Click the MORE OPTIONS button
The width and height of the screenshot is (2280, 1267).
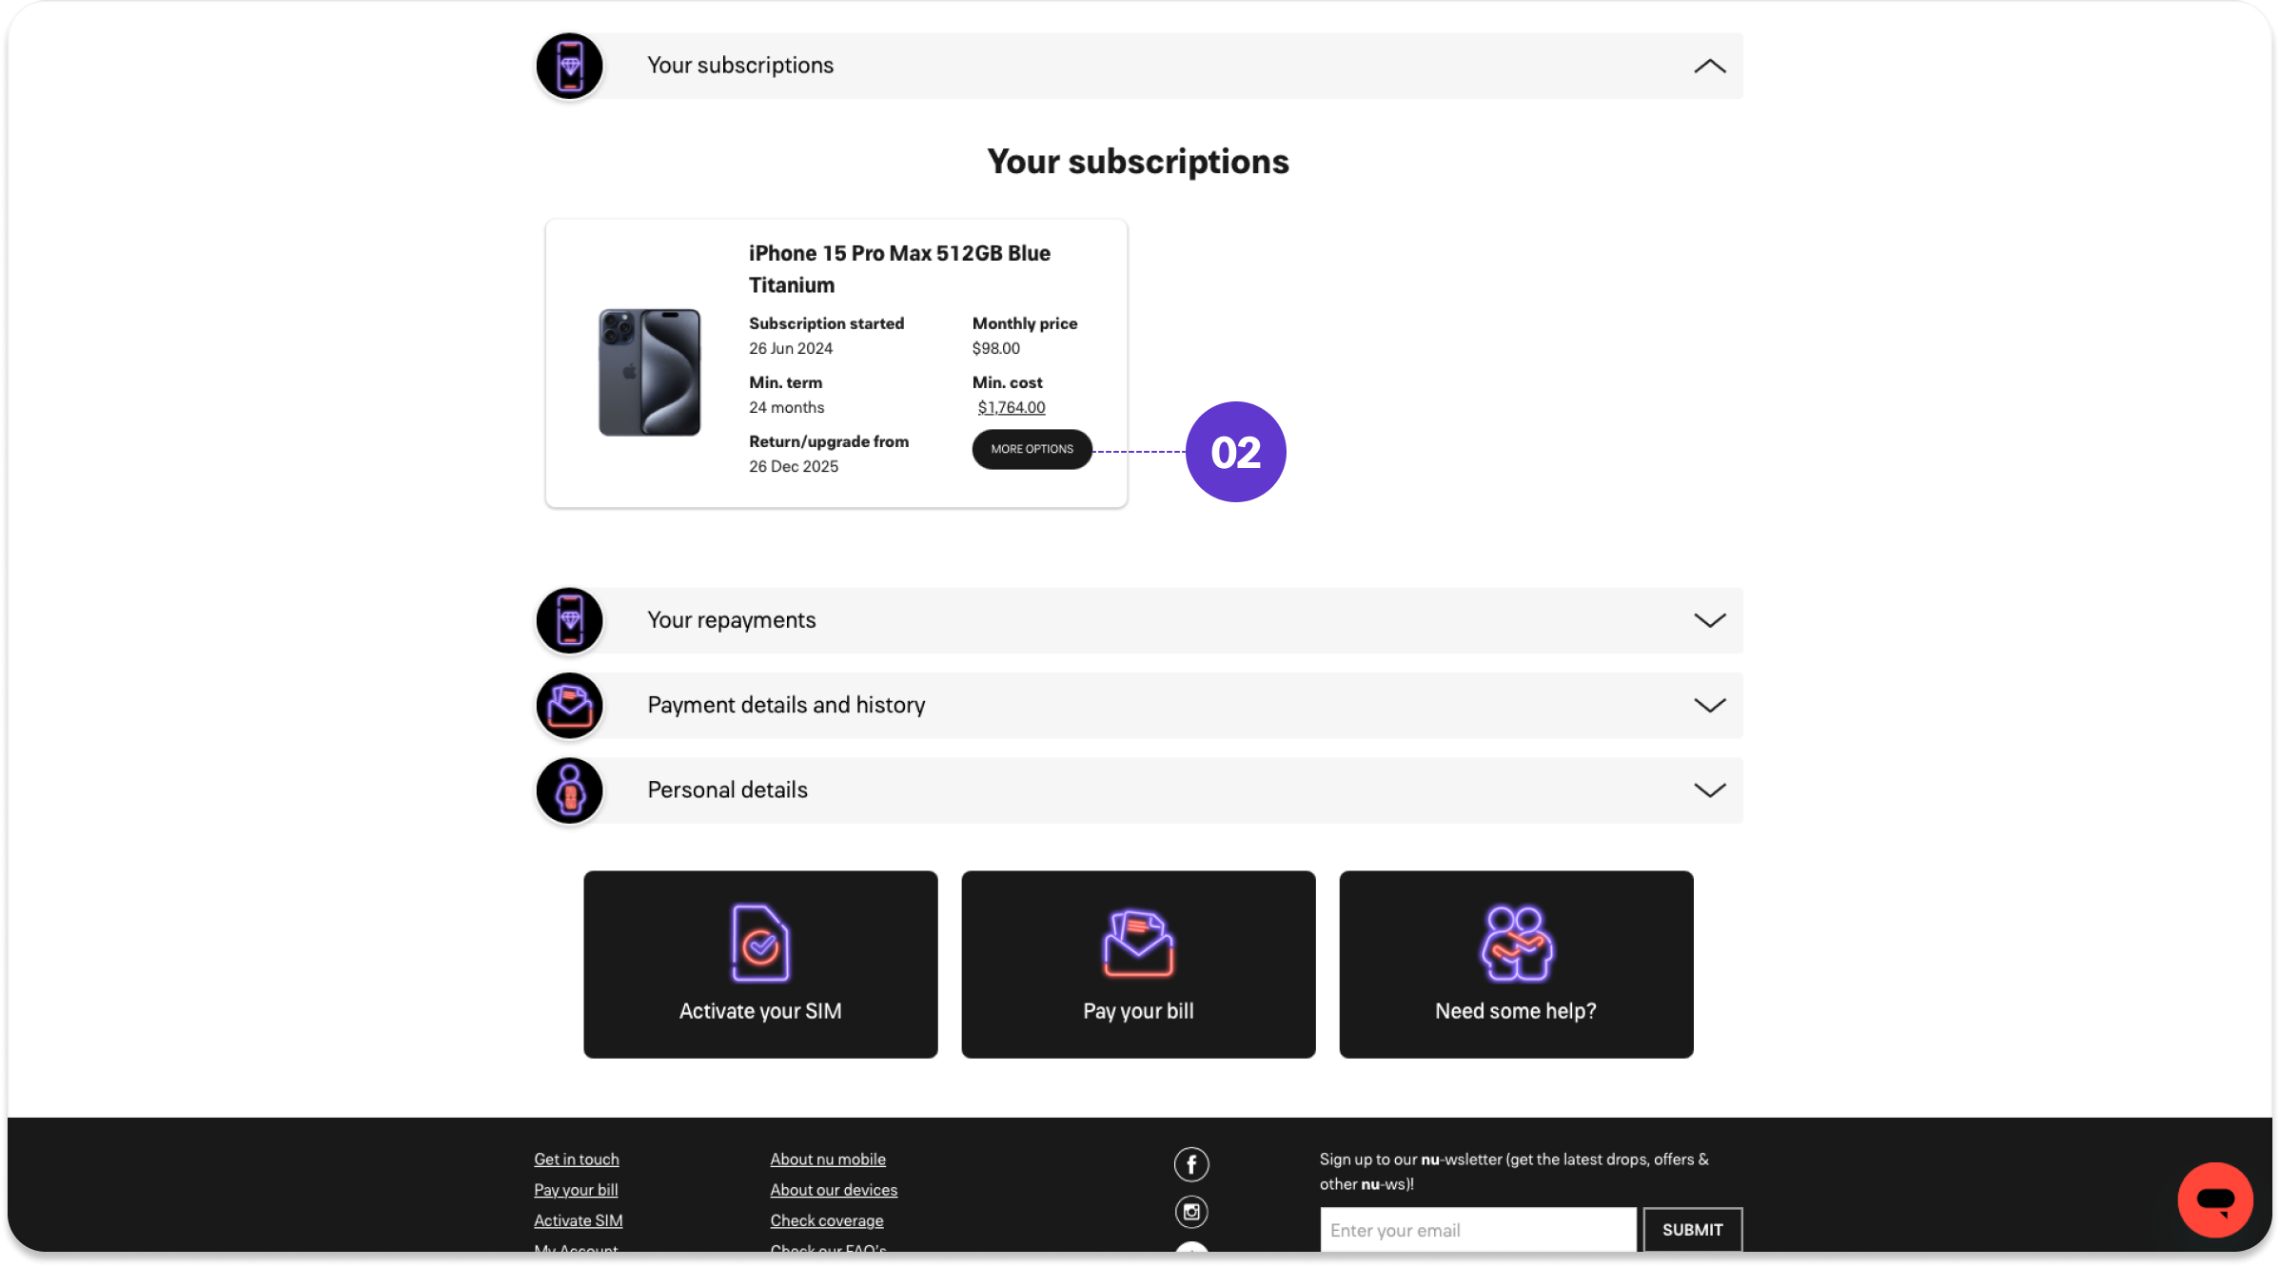(x=1032, y=449)
